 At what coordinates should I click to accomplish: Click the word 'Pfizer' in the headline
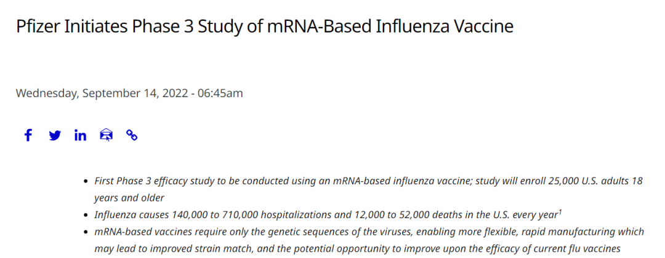coord(38,27)
